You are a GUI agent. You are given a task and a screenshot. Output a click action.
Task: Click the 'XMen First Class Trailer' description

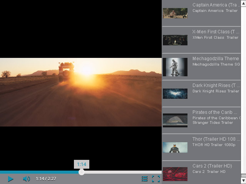coord(216,38)
